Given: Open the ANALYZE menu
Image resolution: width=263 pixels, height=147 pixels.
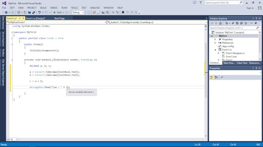Looking at the screenshot, I should click(95, 8).
